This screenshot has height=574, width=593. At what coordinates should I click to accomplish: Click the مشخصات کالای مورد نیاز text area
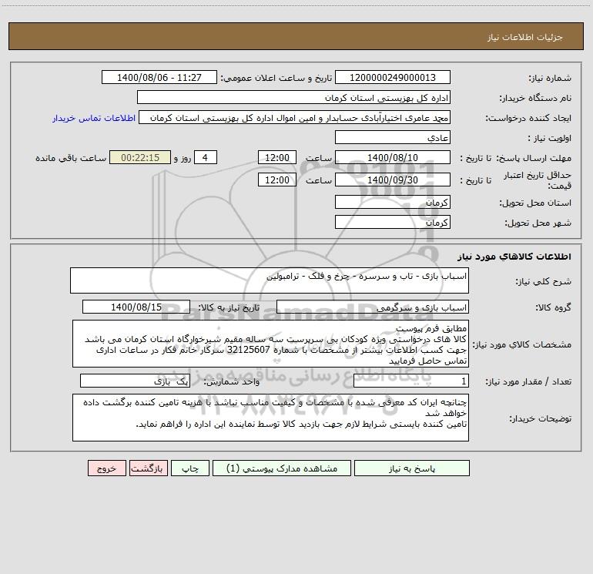tap(270, 344)
